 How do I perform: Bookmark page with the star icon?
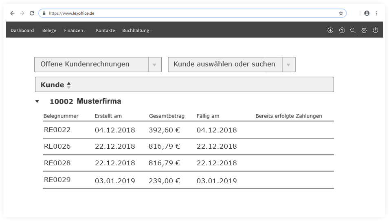coord(341,13)
